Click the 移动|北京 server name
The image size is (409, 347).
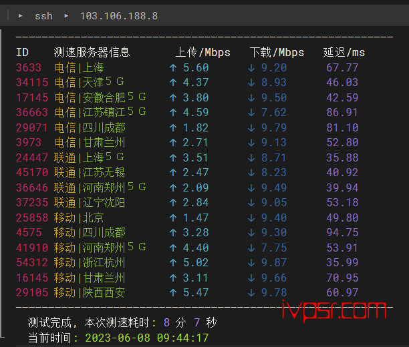[79, 218]
